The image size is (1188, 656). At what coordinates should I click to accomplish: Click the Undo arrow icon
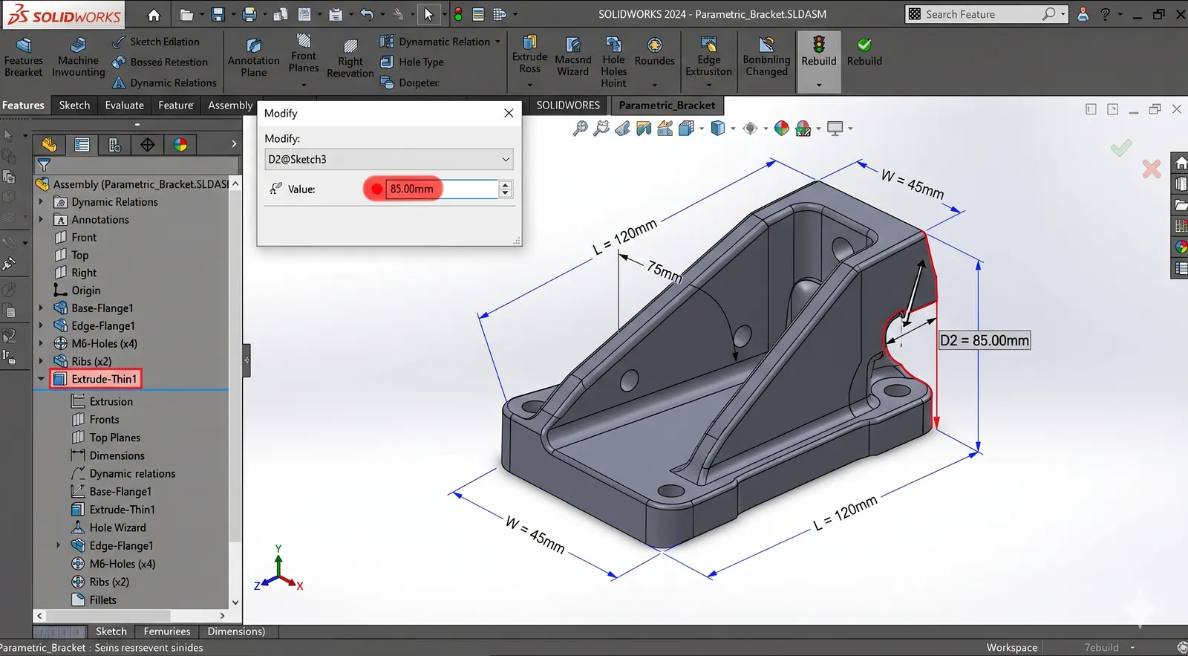(x=367, y=14)
